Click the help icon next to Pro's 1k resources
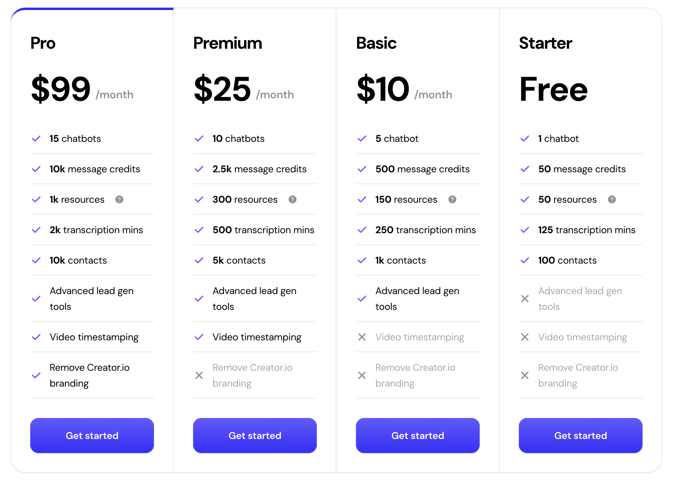Image resolution: width=674 pixels, height=484 pixels. coord(119,200)
